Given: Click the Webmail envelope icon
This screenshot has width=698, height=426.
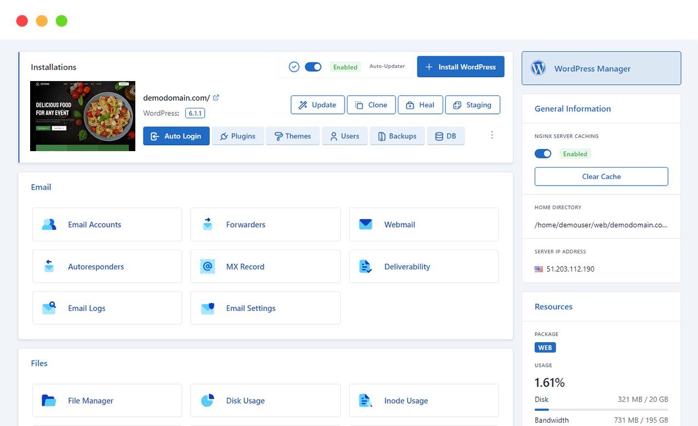Looking at the screenshot, I should [365, 224].
